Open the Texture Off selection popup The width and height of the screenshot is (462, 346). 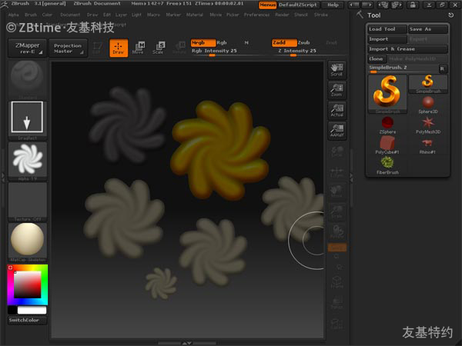click(x=28, y=201)
